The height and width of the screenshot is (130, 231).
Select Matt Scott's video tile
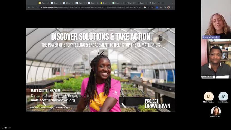tap(216, 59)
